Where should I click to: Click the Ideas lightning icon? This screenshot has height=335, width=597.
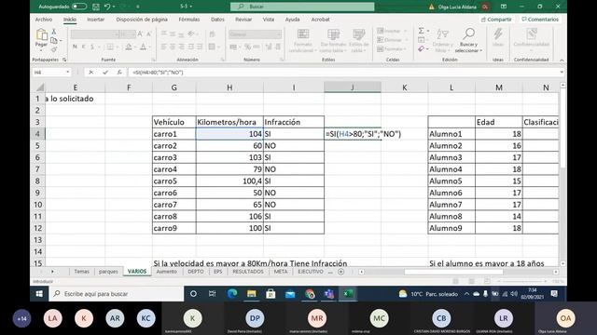(497, 34)
